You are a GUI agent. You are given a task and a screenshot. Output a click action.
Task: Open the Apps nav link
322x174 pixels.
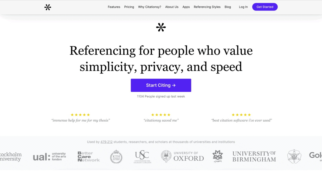pyautogui.click(x=186, y=7)
